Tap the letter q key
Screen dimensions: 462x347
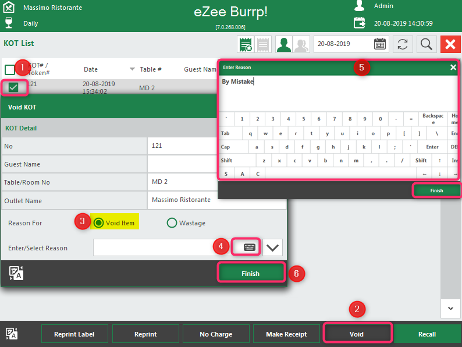tap(250, 133)
